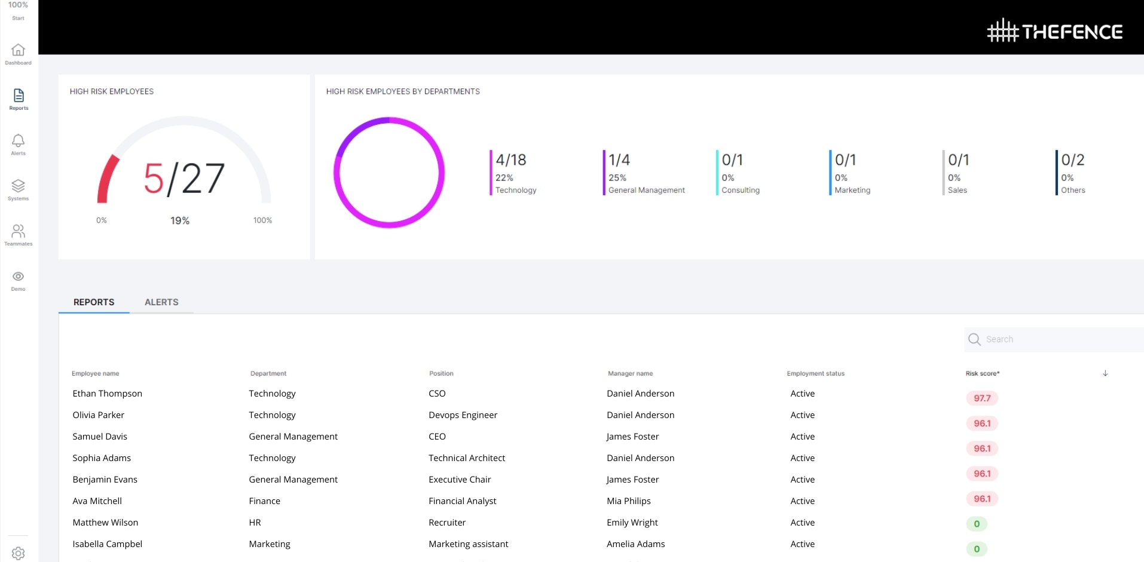The image size is (1144, 562).
Task: Switch to the ALERTS tab
Action: pos(161,302)
